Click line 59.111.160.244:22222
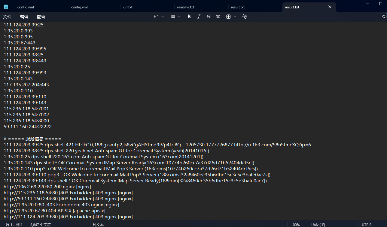The height and width of the screenshot is (227, 387). [28, 127]
